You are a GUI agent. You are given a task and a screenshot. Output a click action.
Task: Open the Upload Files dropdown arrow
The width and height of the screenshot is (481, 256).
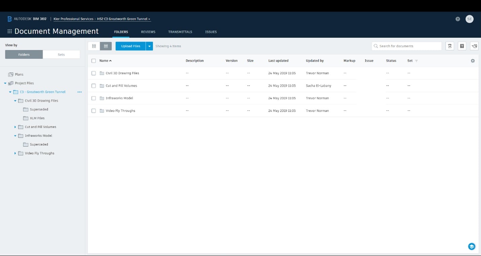[149, 46]
